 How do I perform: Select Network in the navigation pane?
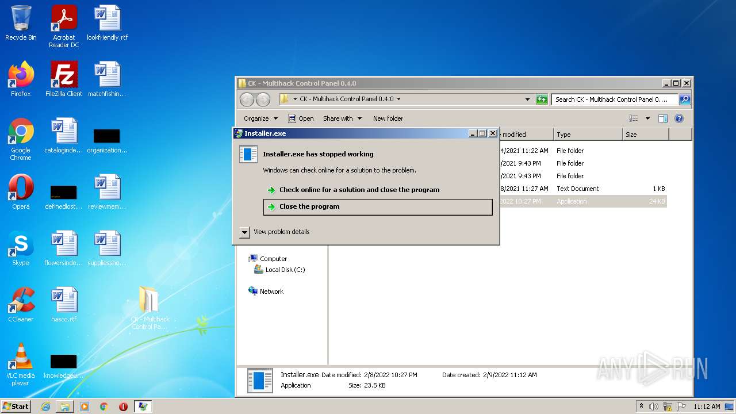pyautogui.click(x=266, y=292)
